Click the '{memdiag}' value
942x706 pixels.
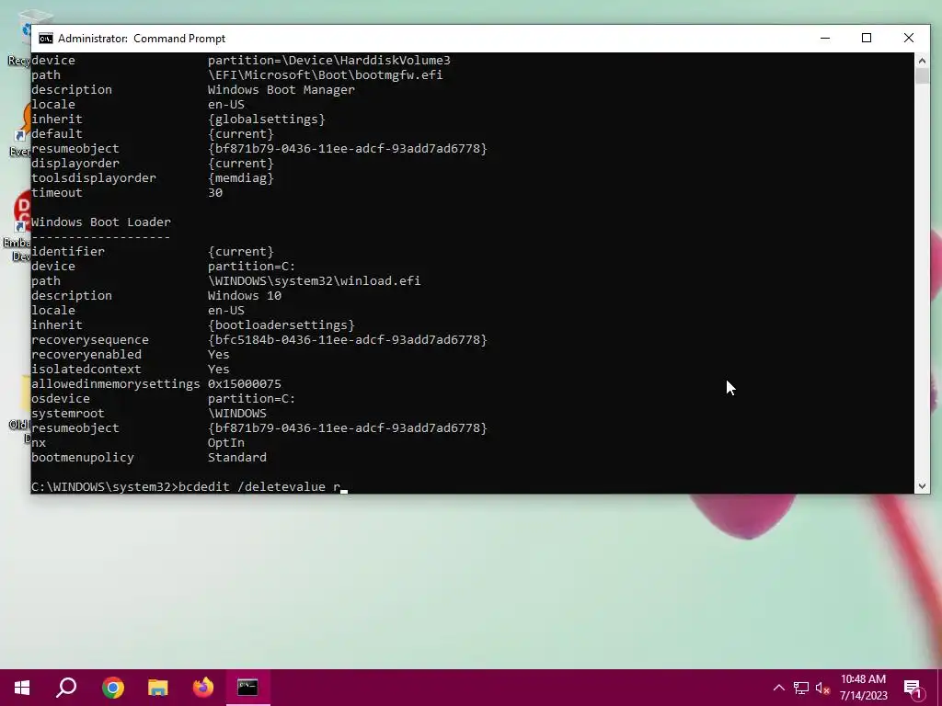pyautogui.click(x=241, y=177)
